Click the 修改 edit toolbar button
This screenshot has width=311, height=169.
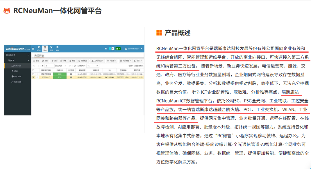coord(63,61)
